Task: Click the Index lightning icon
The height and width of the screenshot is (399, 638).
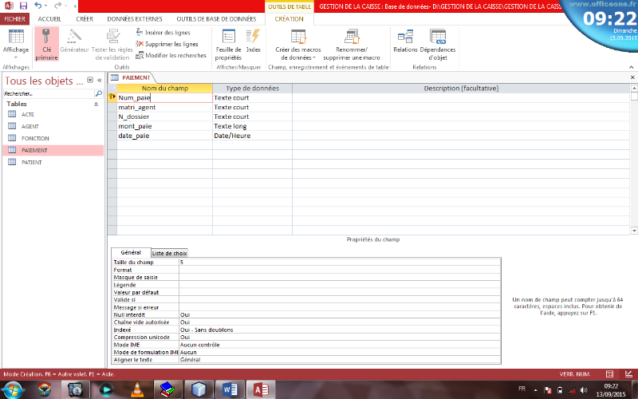Action: point(253,37)
